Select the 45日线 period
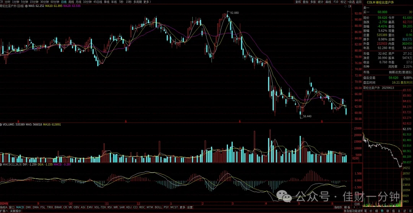 (x=98, y=2)
